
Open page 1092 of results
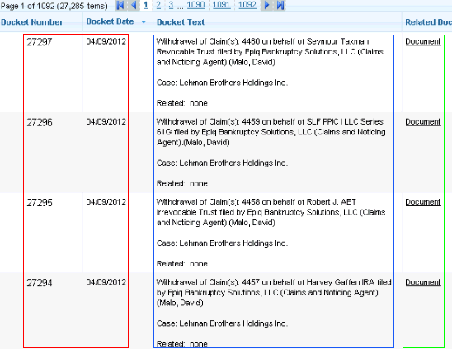(x=247, y=5)
